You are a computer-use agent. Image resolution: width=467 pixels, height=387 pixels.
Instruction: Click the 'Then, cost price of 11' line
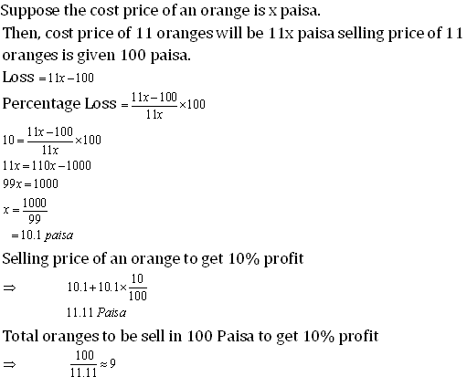(233, 34)
